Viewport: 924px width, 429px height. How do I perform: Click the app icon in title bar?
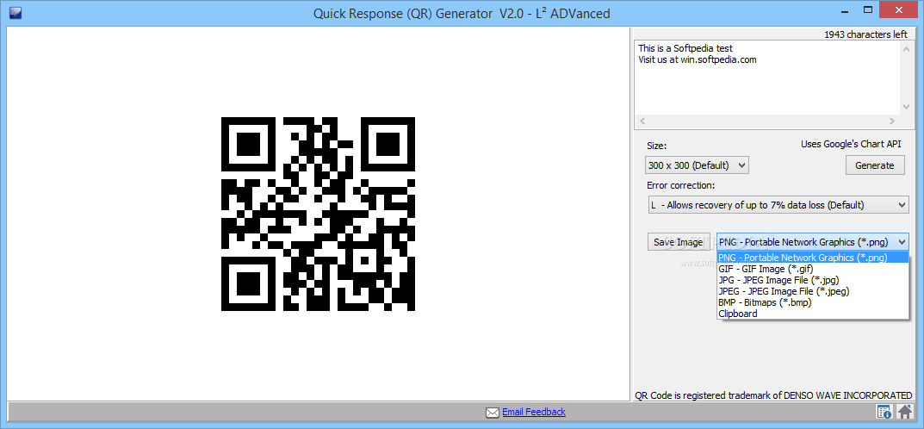click(16, 12)
